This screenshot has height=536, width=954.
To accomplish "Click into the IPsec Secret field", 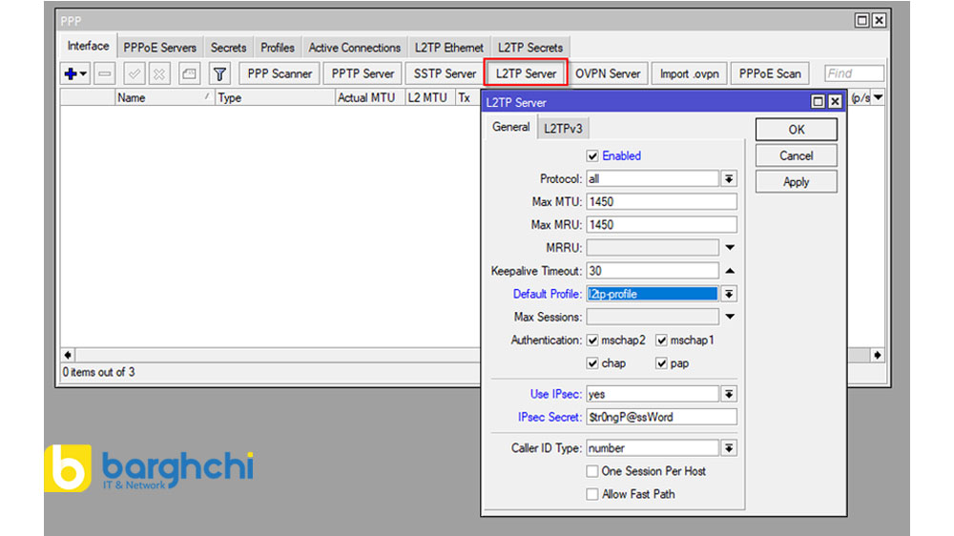I will [661, 417].
